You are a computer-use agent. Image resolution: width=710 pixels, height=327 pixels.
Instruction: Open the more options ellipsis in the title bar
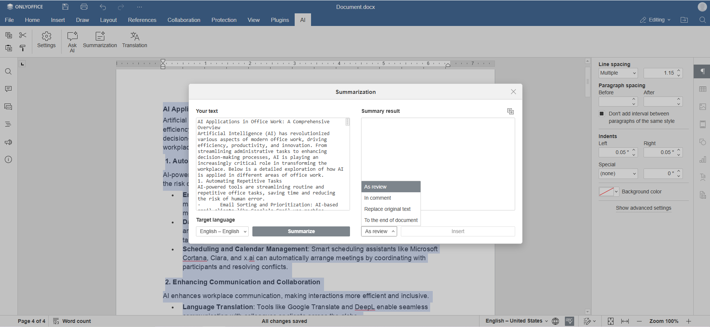click(140, 7)
